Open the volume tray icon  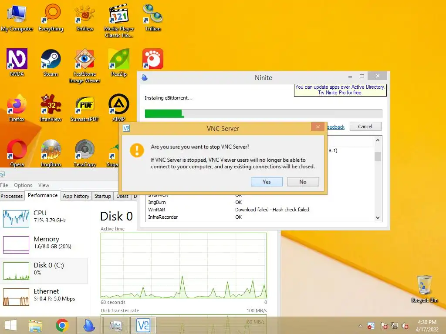pos(405,326)
